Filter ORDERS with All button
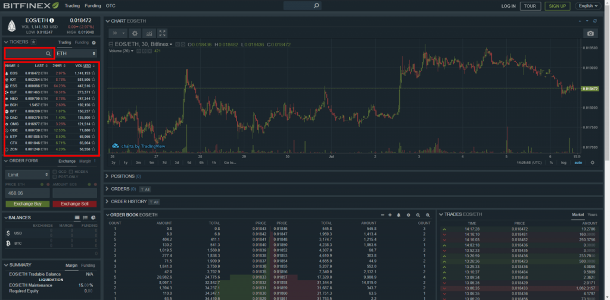The height and width of the screenshot is (300, 610). [x=145, y=190]
